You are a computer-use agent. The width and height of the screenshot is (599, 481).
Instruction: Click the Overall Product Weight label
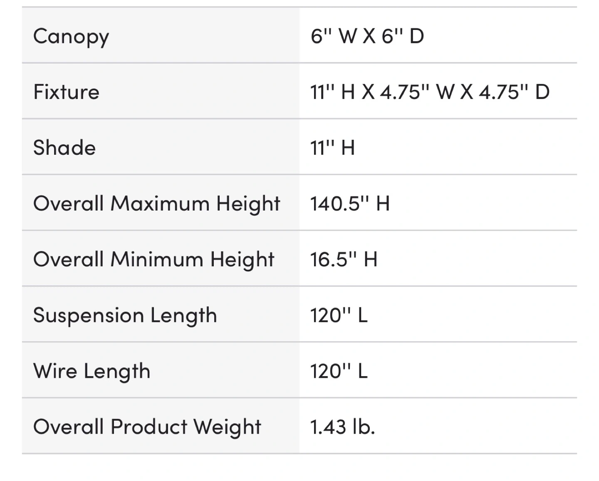[x=147, y=427]
